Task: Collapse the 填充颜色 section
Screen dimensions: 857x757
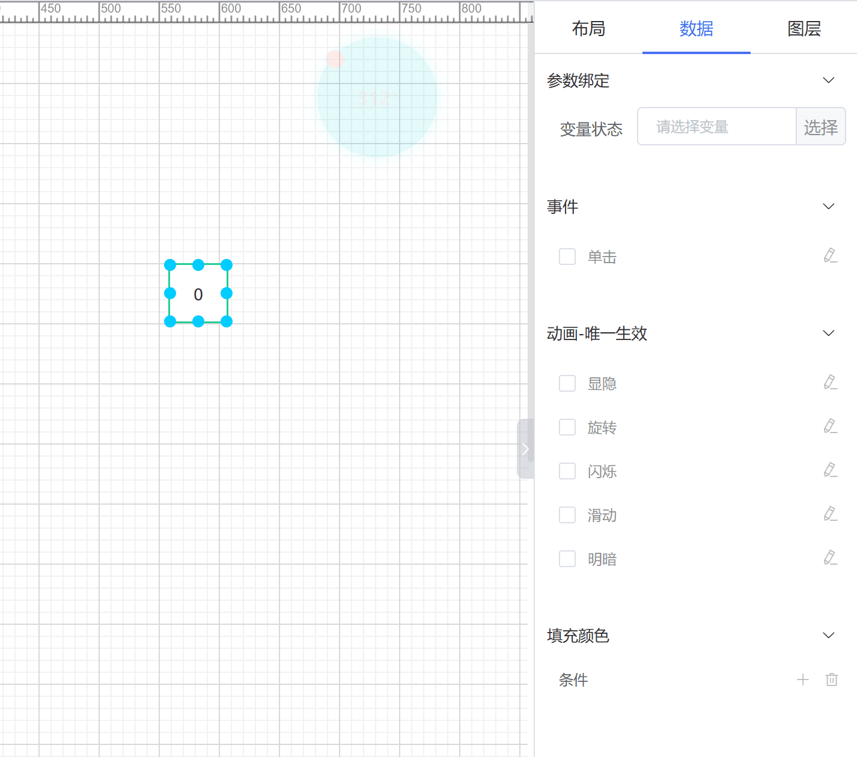Action: coord(829,636)
